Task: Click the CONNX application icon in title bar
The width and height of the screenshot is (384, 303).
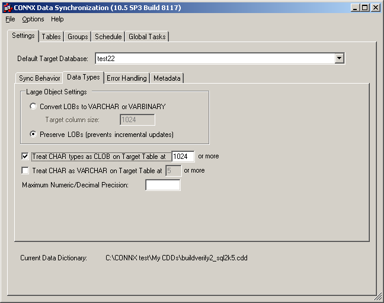Action: coord(8,8)
